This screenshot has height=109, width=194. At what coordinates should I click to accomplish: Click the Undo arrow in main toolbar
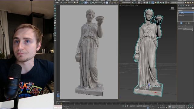click(x=56, y=3)
